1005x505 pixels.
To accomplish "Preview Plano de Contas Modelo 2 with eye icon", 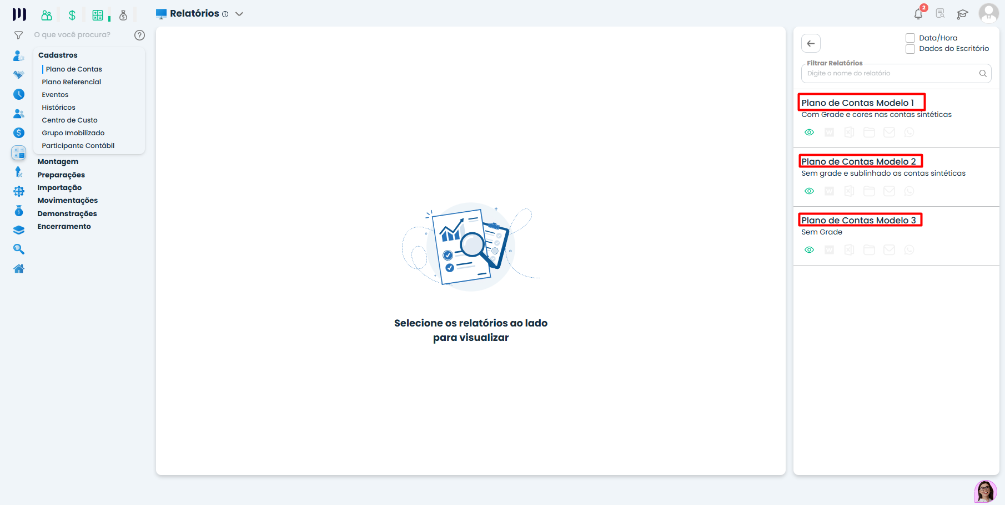I will (810, 191).
